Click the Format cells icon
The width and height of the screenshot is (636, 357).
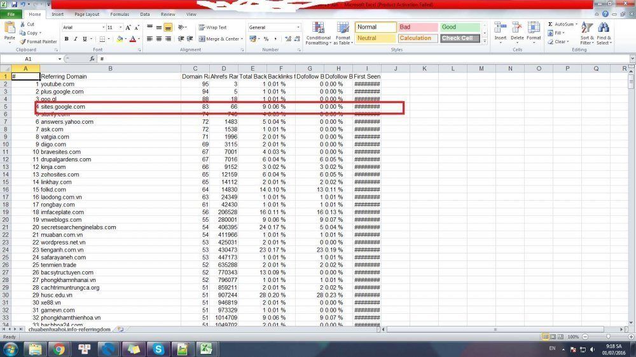(x=534, y=28)
